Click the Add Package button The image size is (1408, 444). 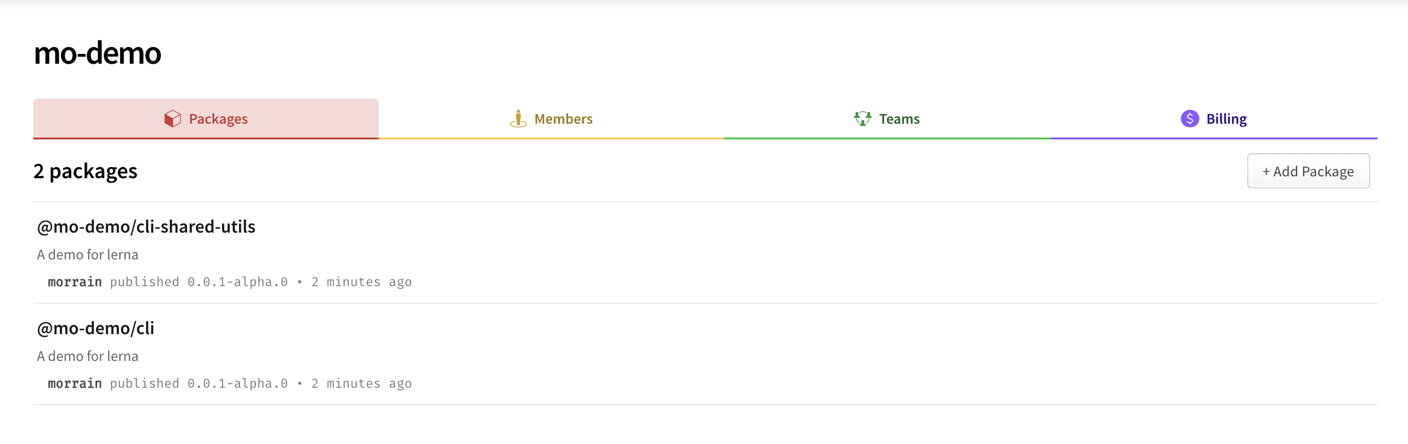1308,171
